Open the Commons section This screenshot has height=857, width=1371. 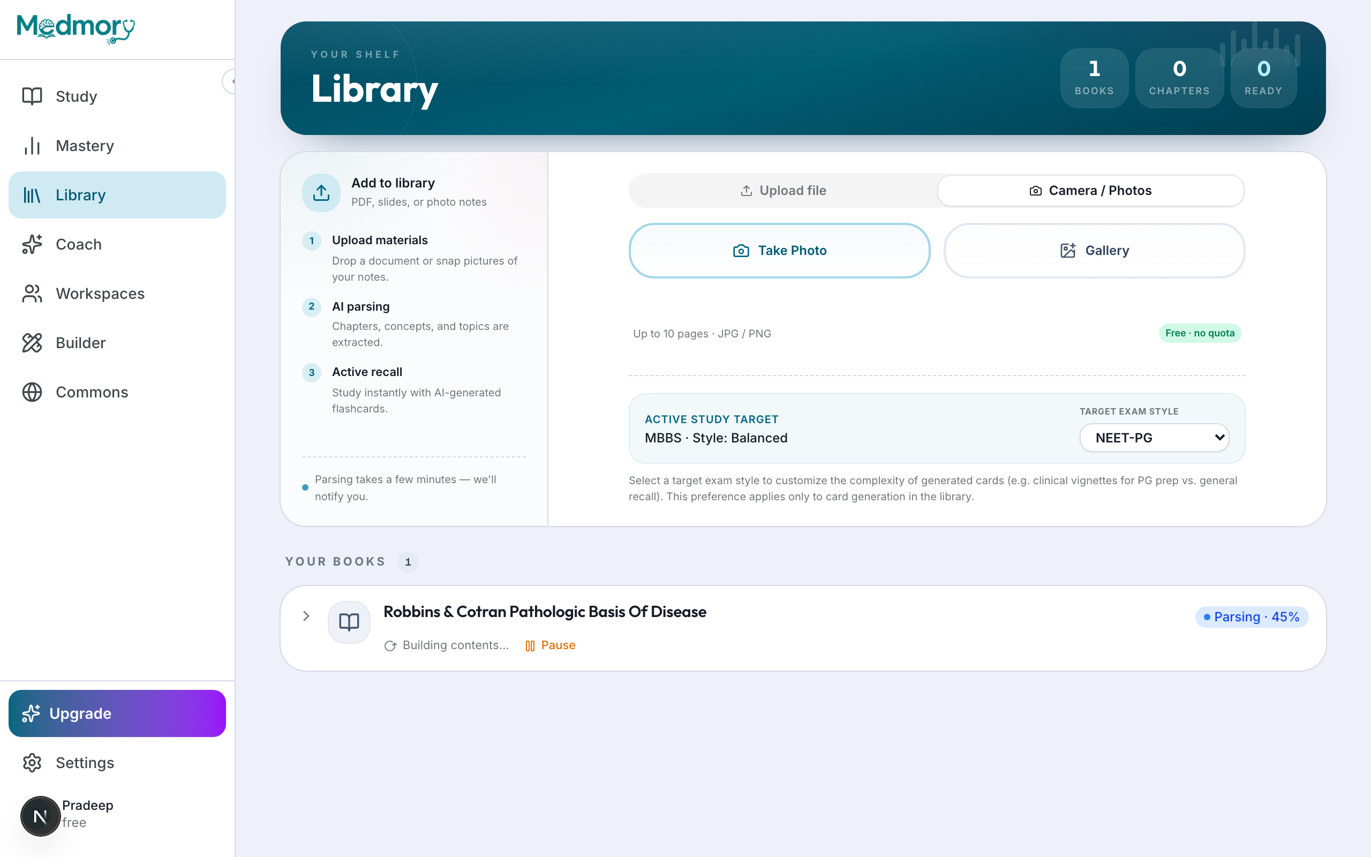click(x=117, y=392)
